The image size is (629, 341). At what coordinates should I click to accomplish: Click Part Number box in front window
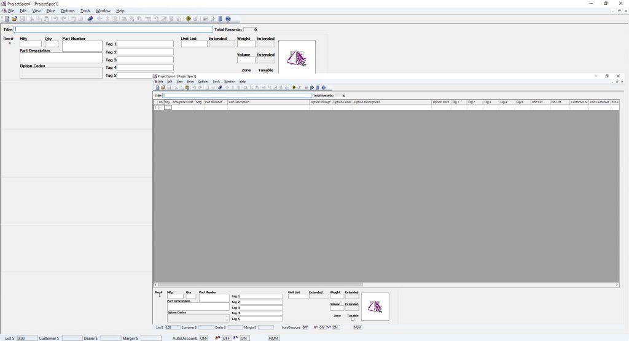point(214,298)
